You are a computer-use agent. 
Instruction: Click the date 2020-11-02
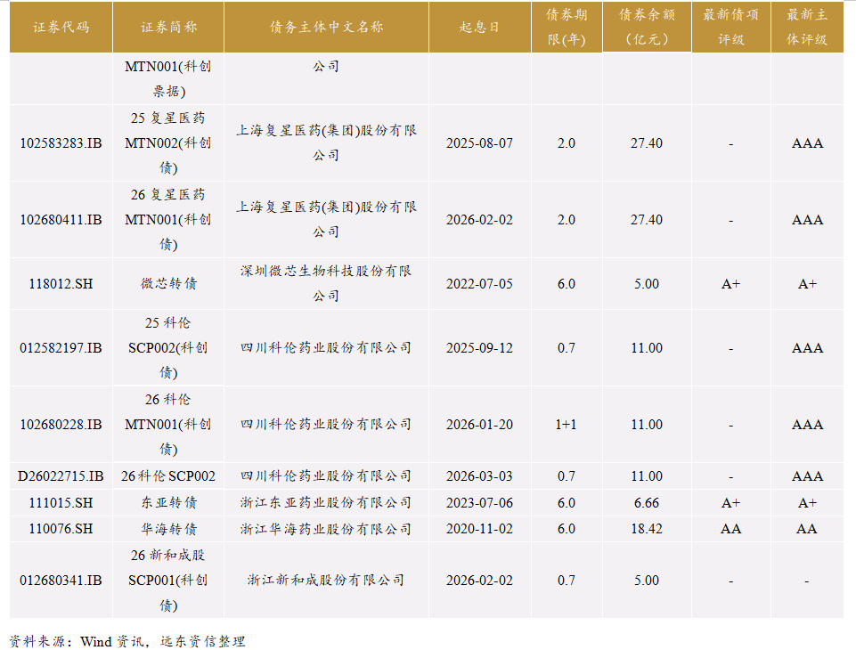coord(480,529)
